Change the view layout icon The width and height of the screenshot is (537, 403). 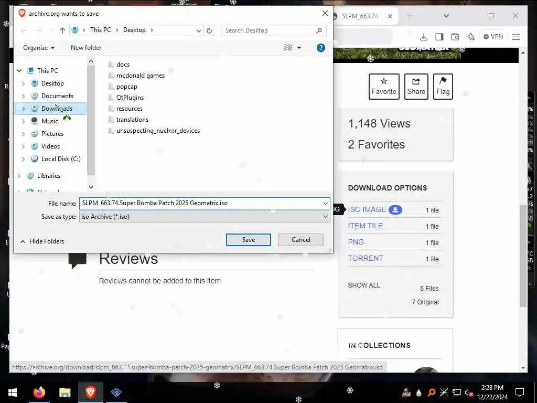click(x=288, y=48)
